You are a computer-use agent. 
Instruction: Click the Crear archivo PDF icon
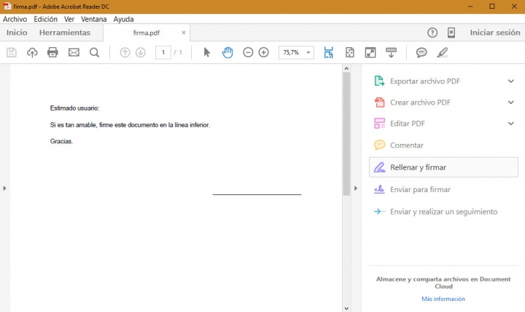pyautogui.click(x=379, y=103)
